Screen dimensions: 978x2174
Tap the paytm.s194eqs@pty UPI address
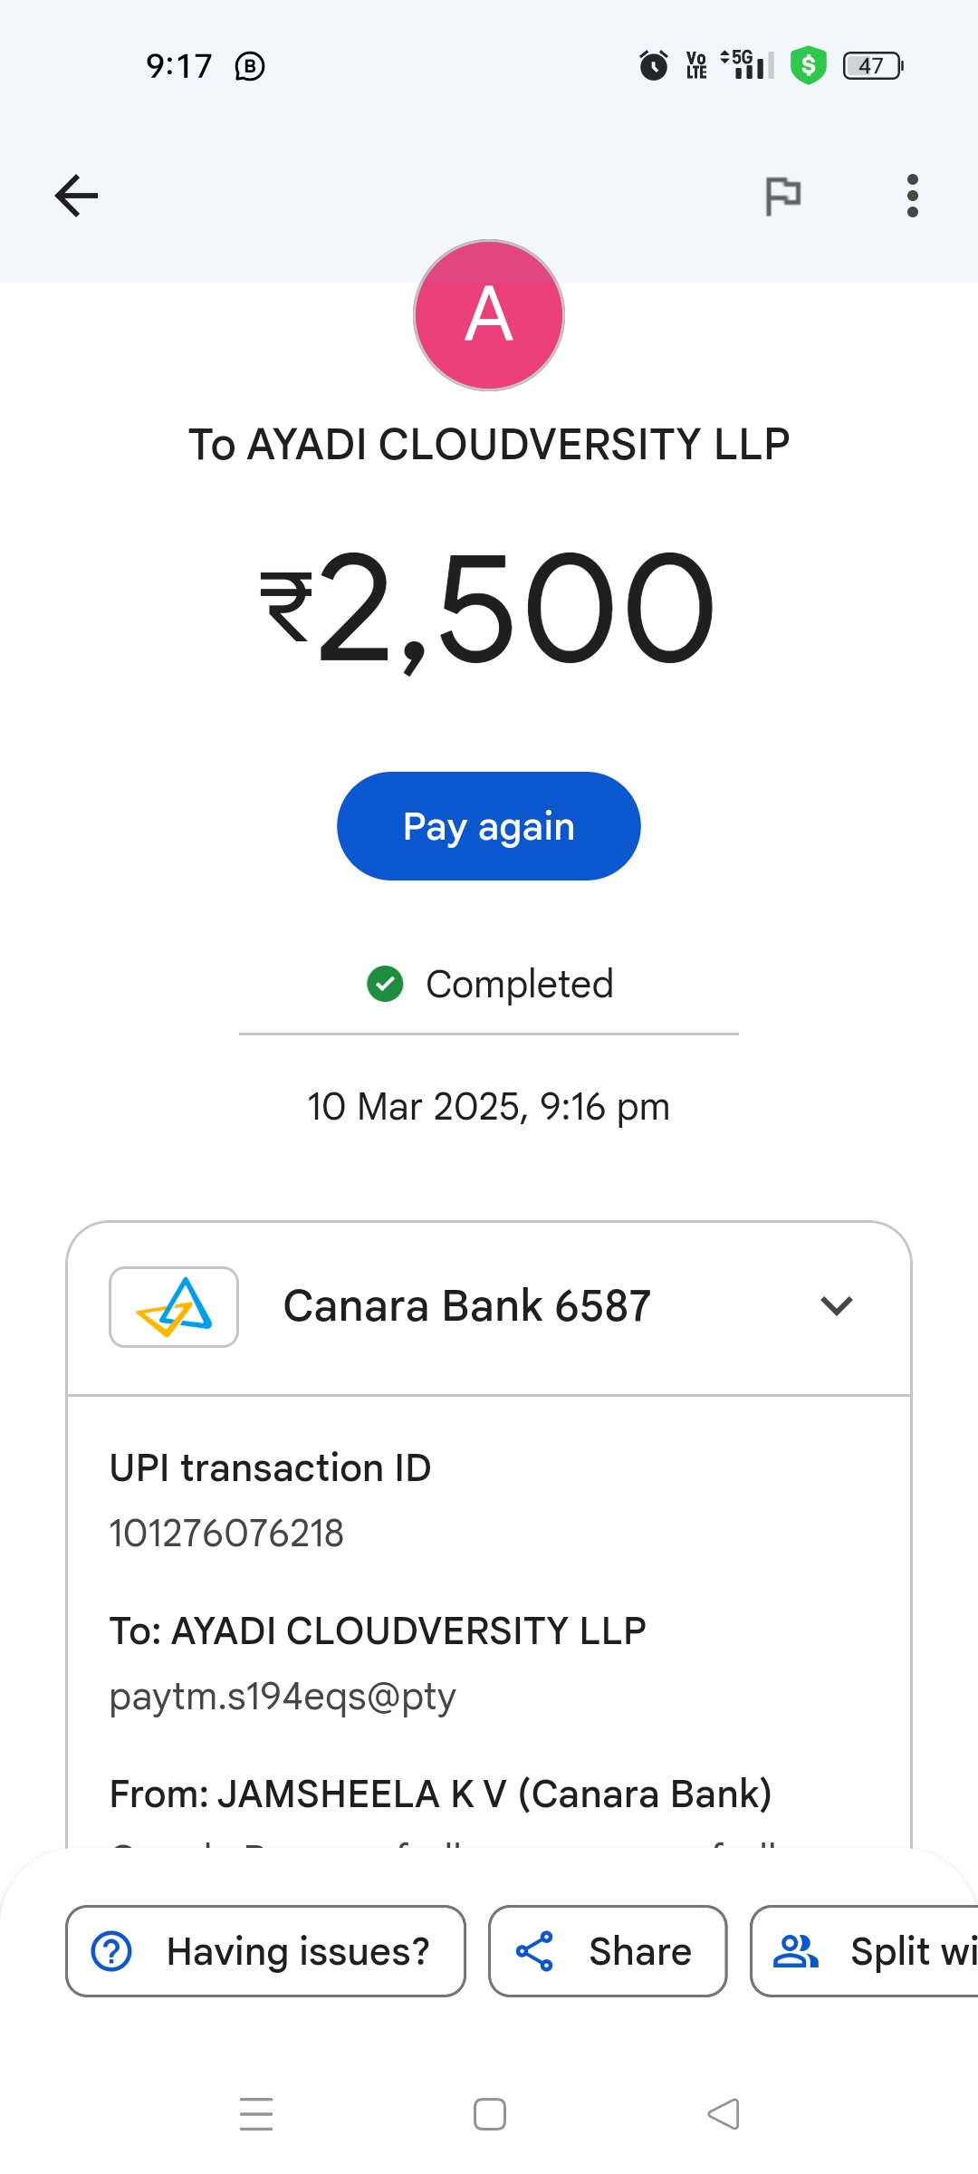coord(283,1696)
